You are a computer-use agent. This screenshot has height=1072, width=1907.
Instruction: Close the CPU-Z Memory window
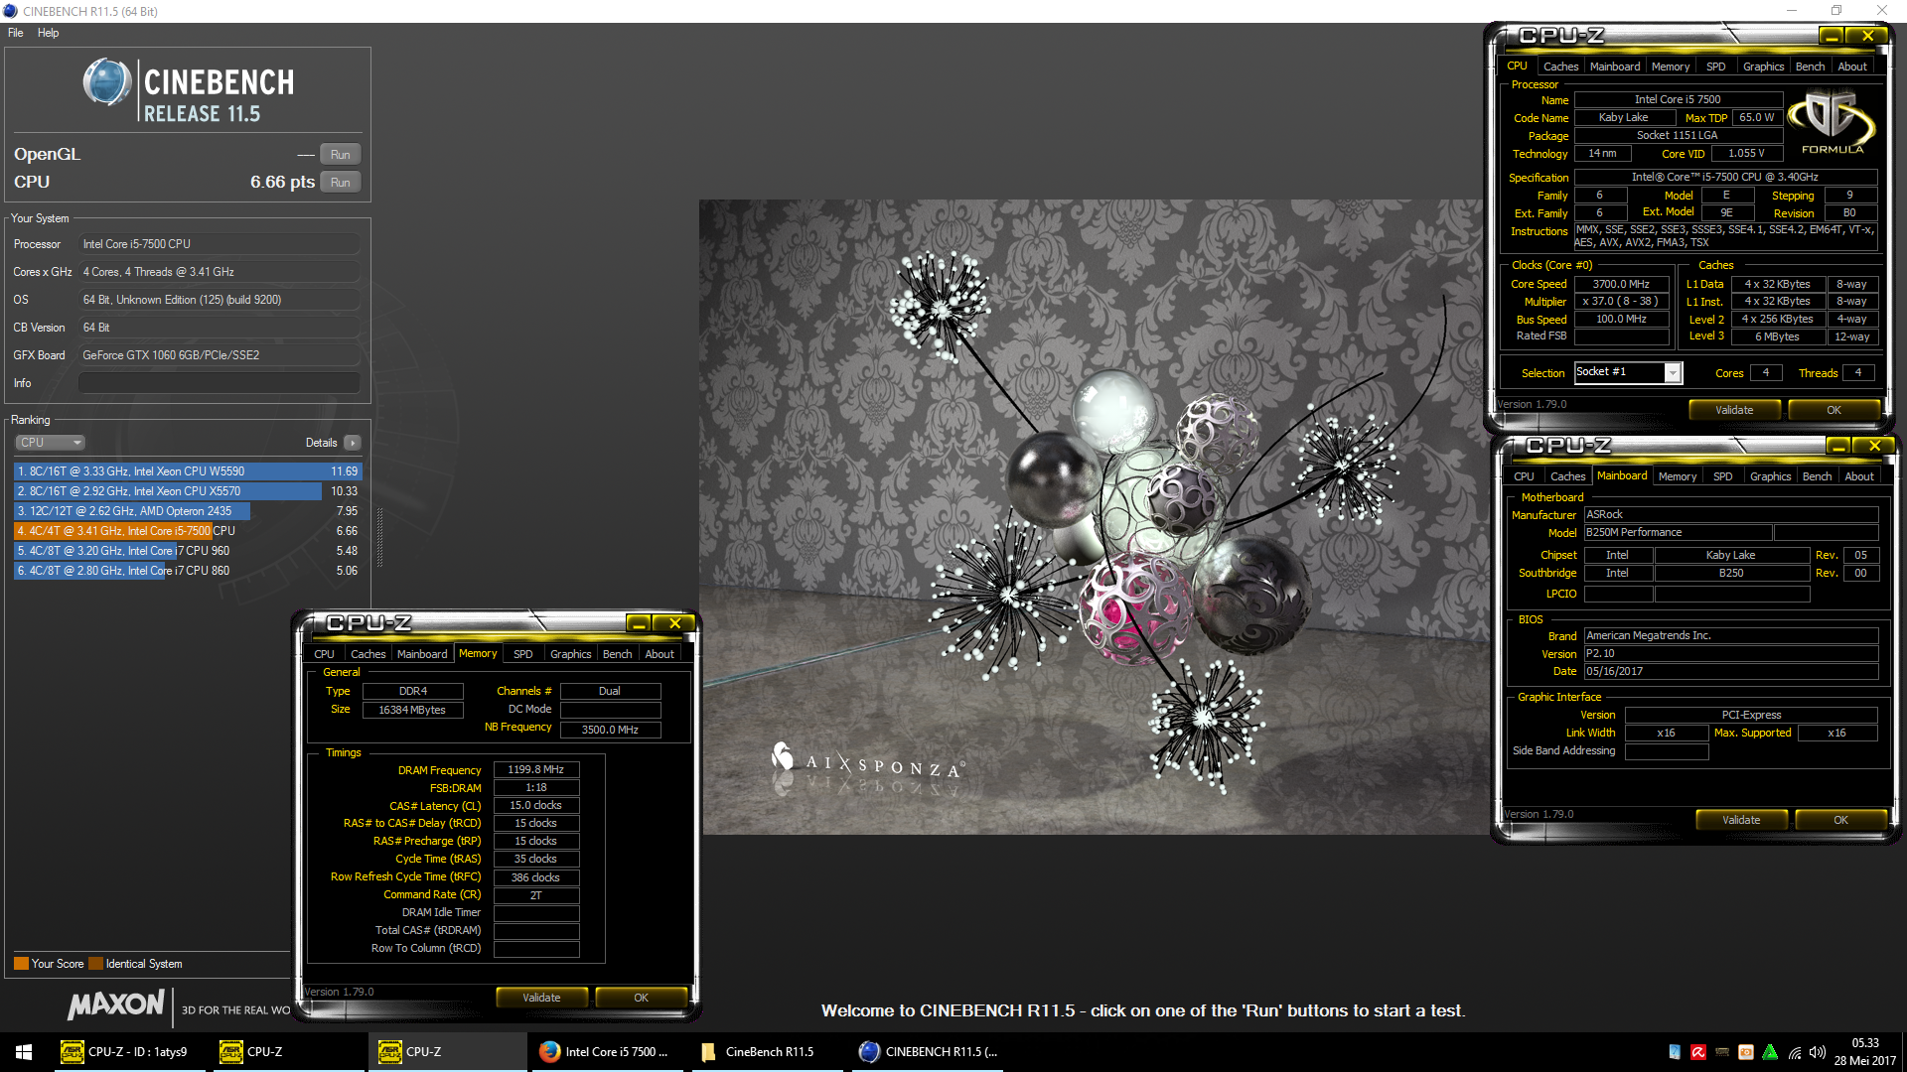point(675,623)
